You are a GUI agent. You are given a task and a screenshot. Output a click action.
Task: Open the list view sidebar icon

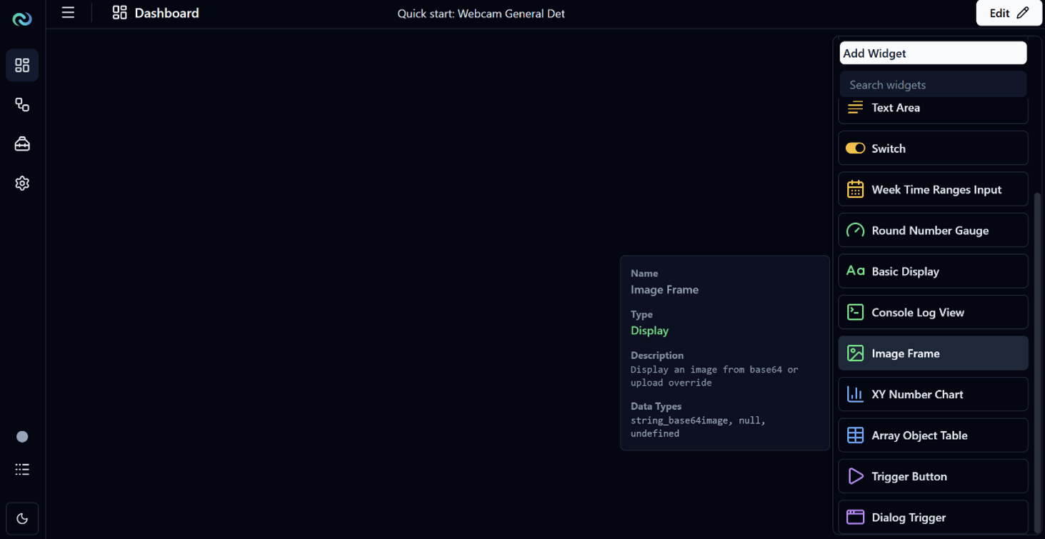(22, 470)
